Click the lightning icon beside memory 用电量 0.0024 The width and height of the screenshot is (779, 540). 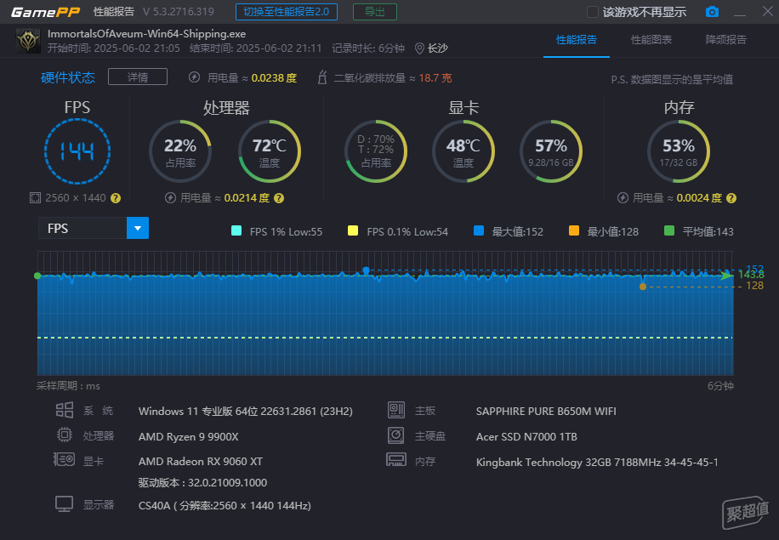(623, 198)
